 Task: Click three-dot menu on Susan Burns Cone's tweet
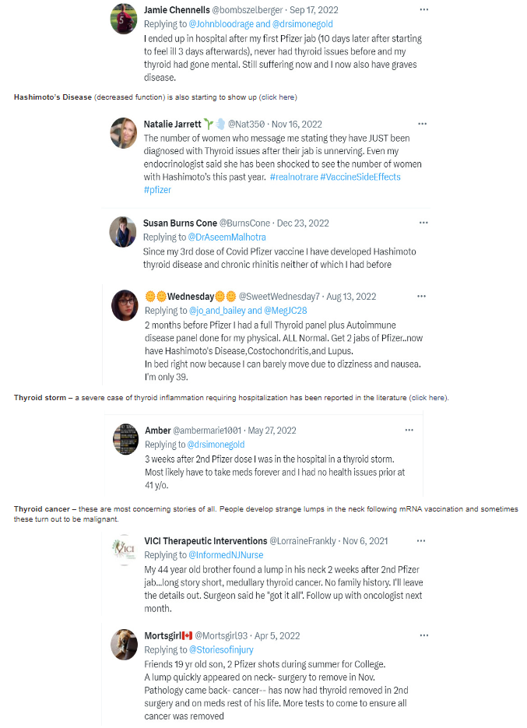[423, 223]
